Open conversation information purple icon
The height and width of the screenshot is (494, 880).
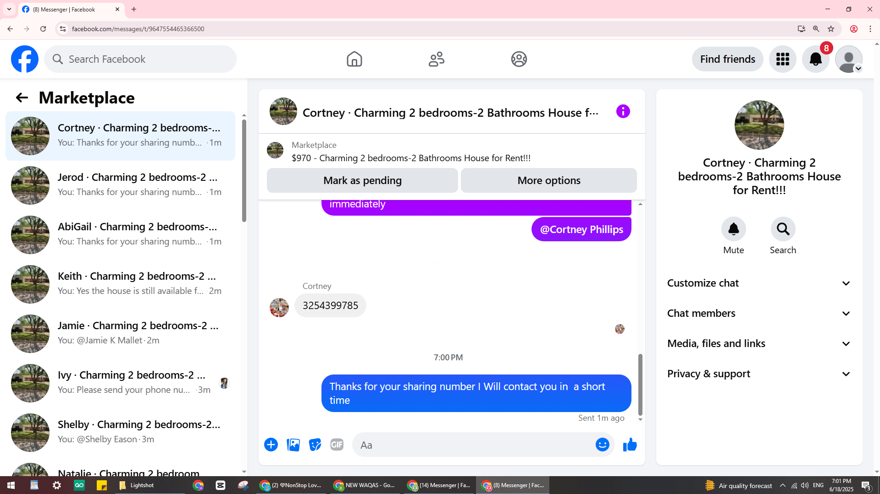tap(623, 111)
